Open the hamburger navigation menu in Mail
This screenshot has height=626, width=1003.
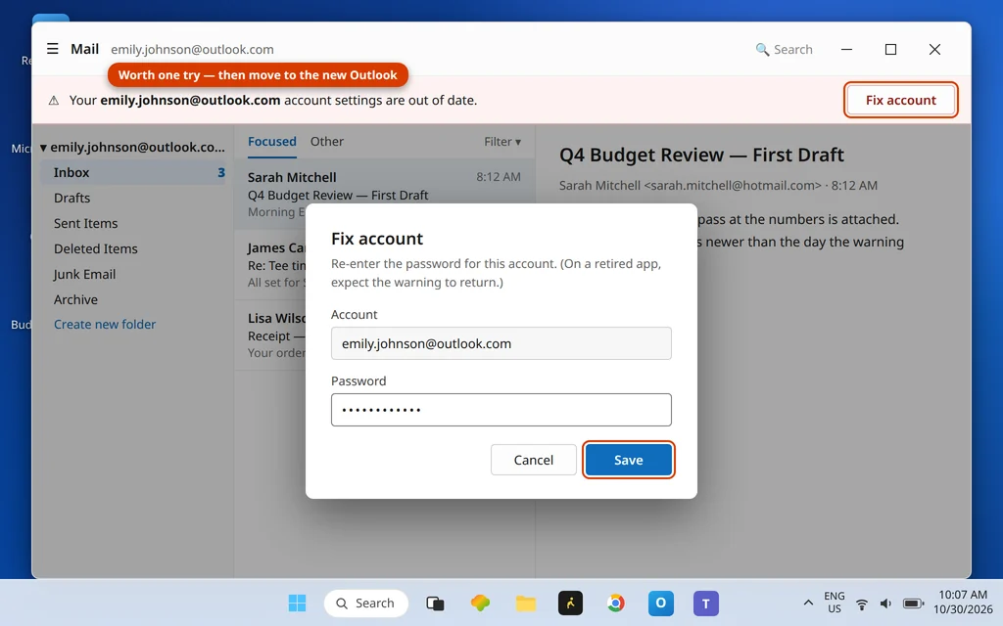pos(53,49)
